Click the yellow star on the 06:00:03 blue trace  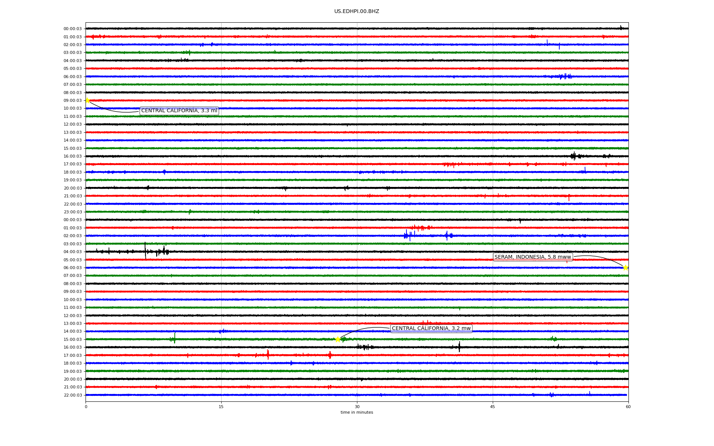(x=625, y=268)
